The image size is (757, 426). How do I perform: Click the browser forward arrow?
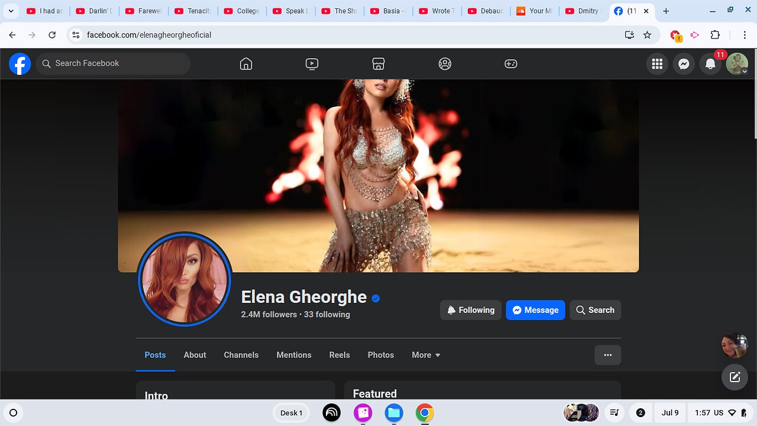(32, 35)
